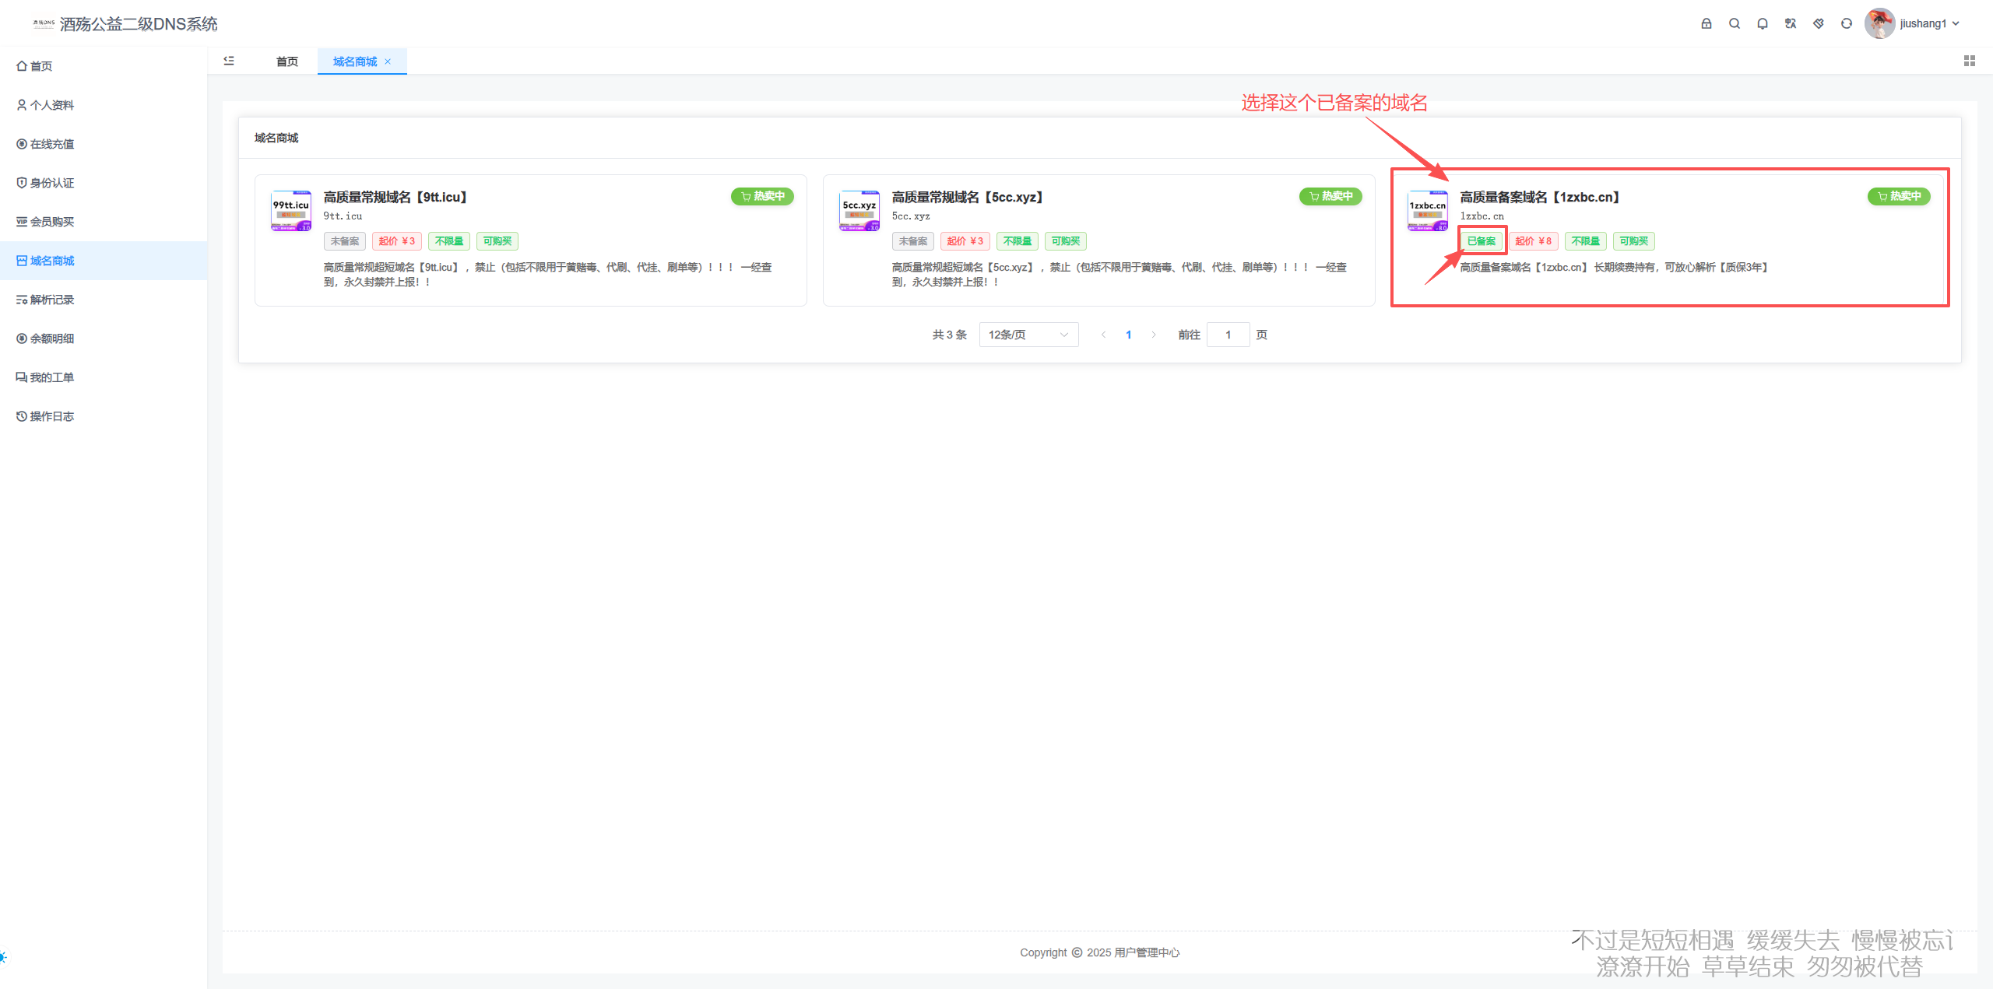Viewport: 1993px width, 989px height.
Task: Click the 不限量 green badge on 9tt.icu
Action: pos(448,241)
